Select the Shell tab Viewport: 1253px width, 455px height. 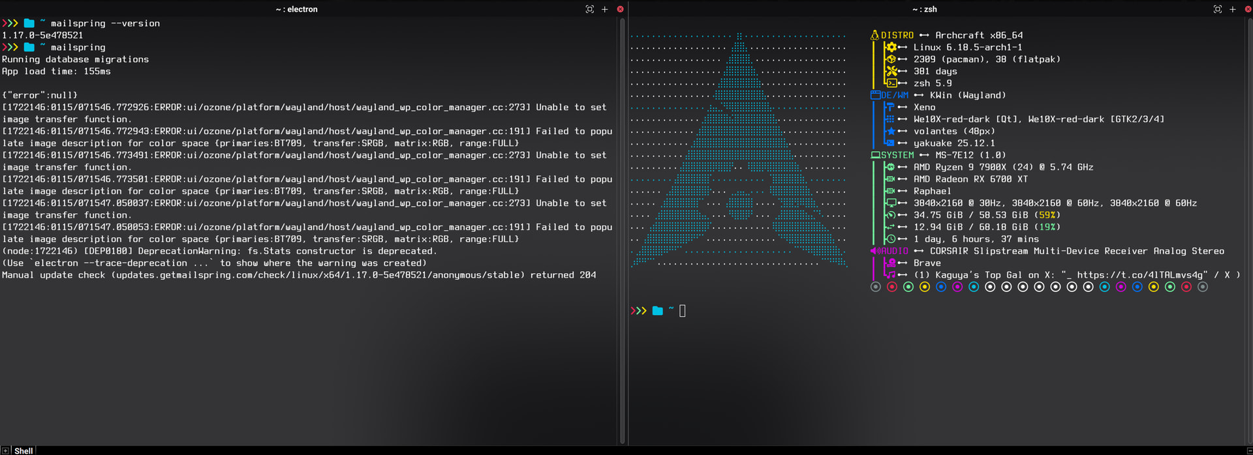(x=23, y=450)
